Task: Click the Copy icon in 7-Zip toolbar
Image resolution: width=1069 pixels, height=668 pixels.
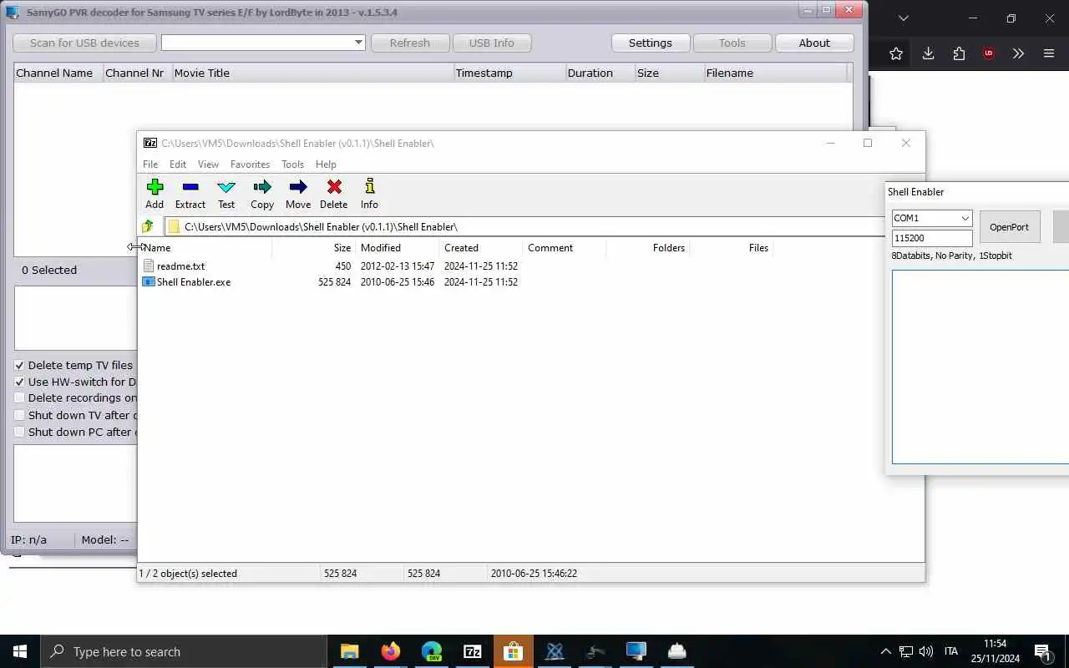Action: [x=262, y=187]
